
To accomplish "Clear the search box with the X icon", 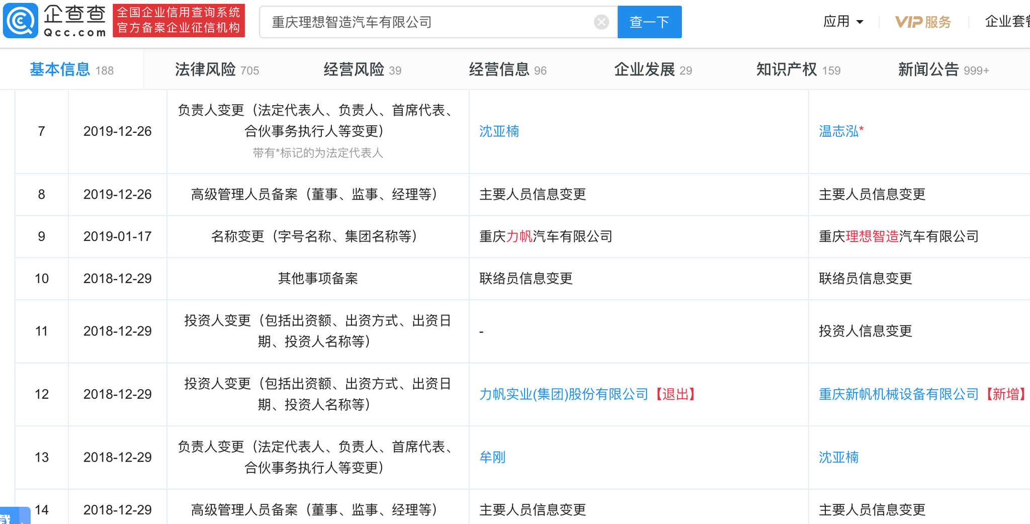I will tap(601, 22).
